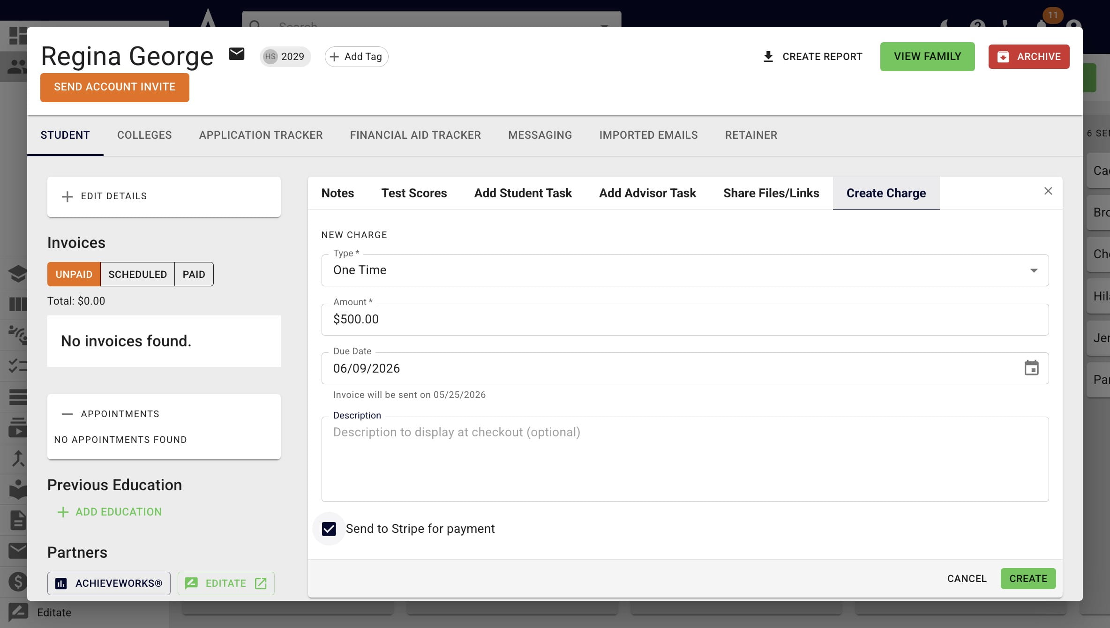Image resolution: width=1110 pixels, height=628 pixels.
Task: Open the FINANCIAL AID TRACKER tab
Action: coord(415,135)
